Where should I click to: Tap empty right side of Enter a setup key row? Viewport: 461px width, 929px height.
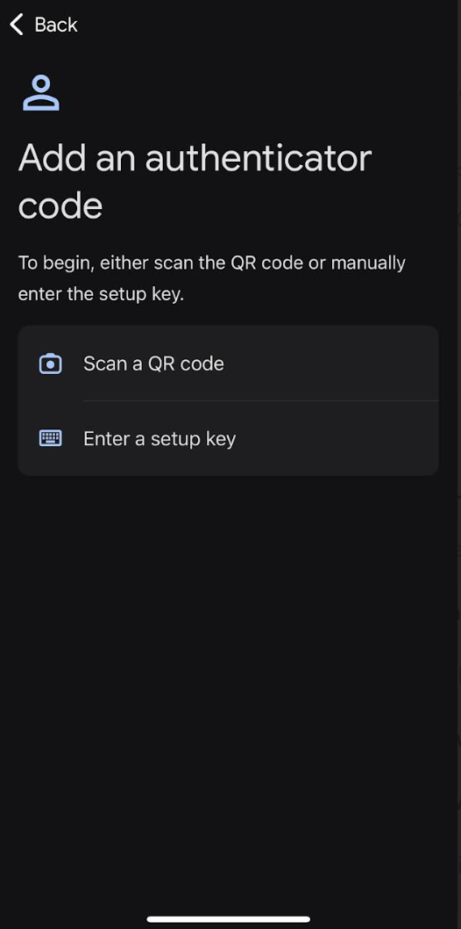point(355,438)
